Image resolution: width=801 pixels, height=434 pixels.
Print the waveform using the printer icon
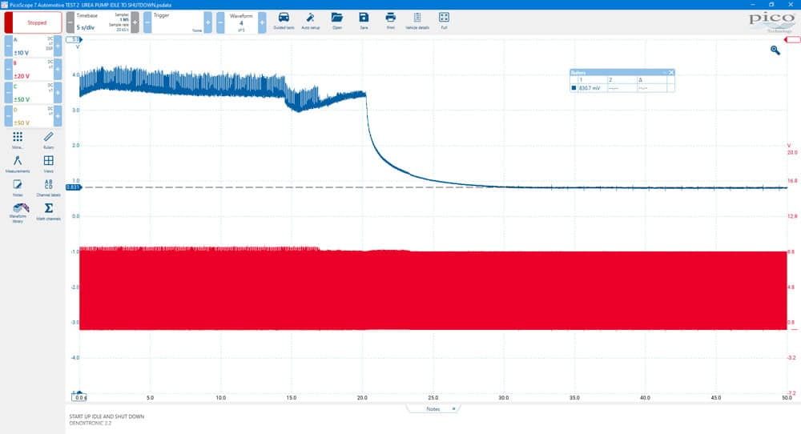coord(390,21)
